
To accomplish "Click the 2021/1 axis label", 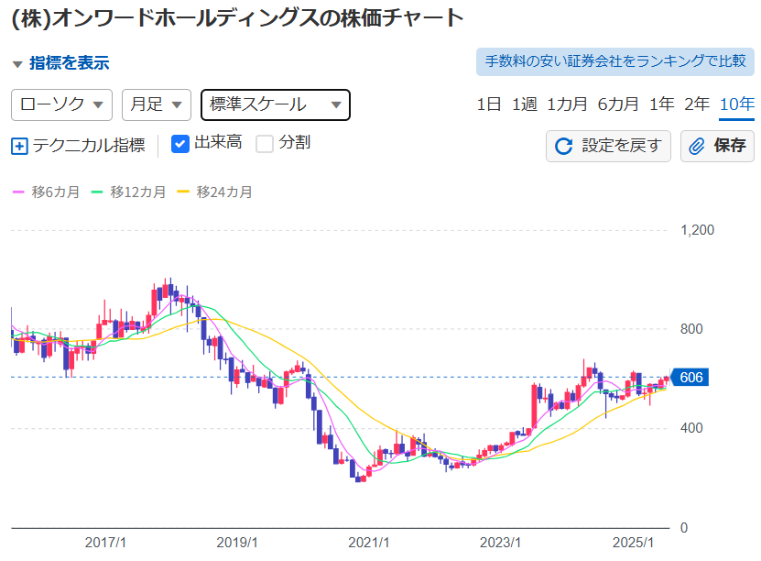I will coord(368,543).
